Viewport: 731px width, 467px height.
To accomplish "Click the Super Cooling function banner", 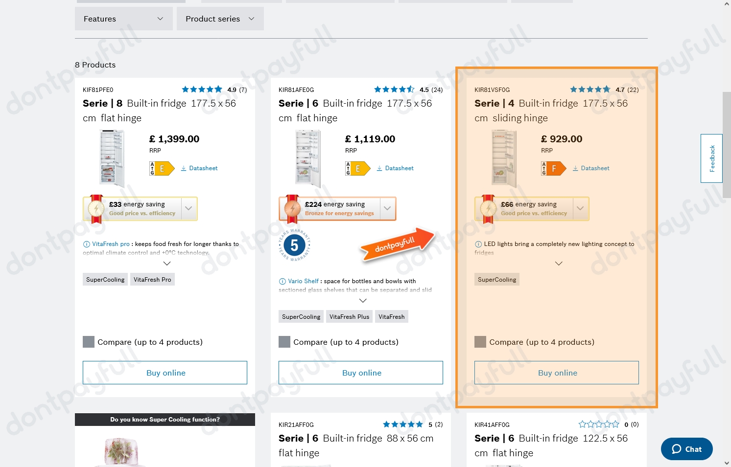I will tap(165, 420).
